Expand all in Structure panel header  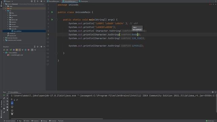pos(35,47)
